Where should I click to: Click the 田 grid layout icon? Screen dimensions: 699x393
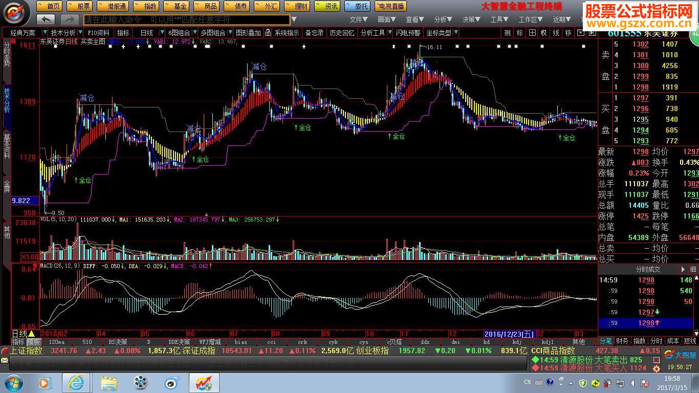[532, 33]
